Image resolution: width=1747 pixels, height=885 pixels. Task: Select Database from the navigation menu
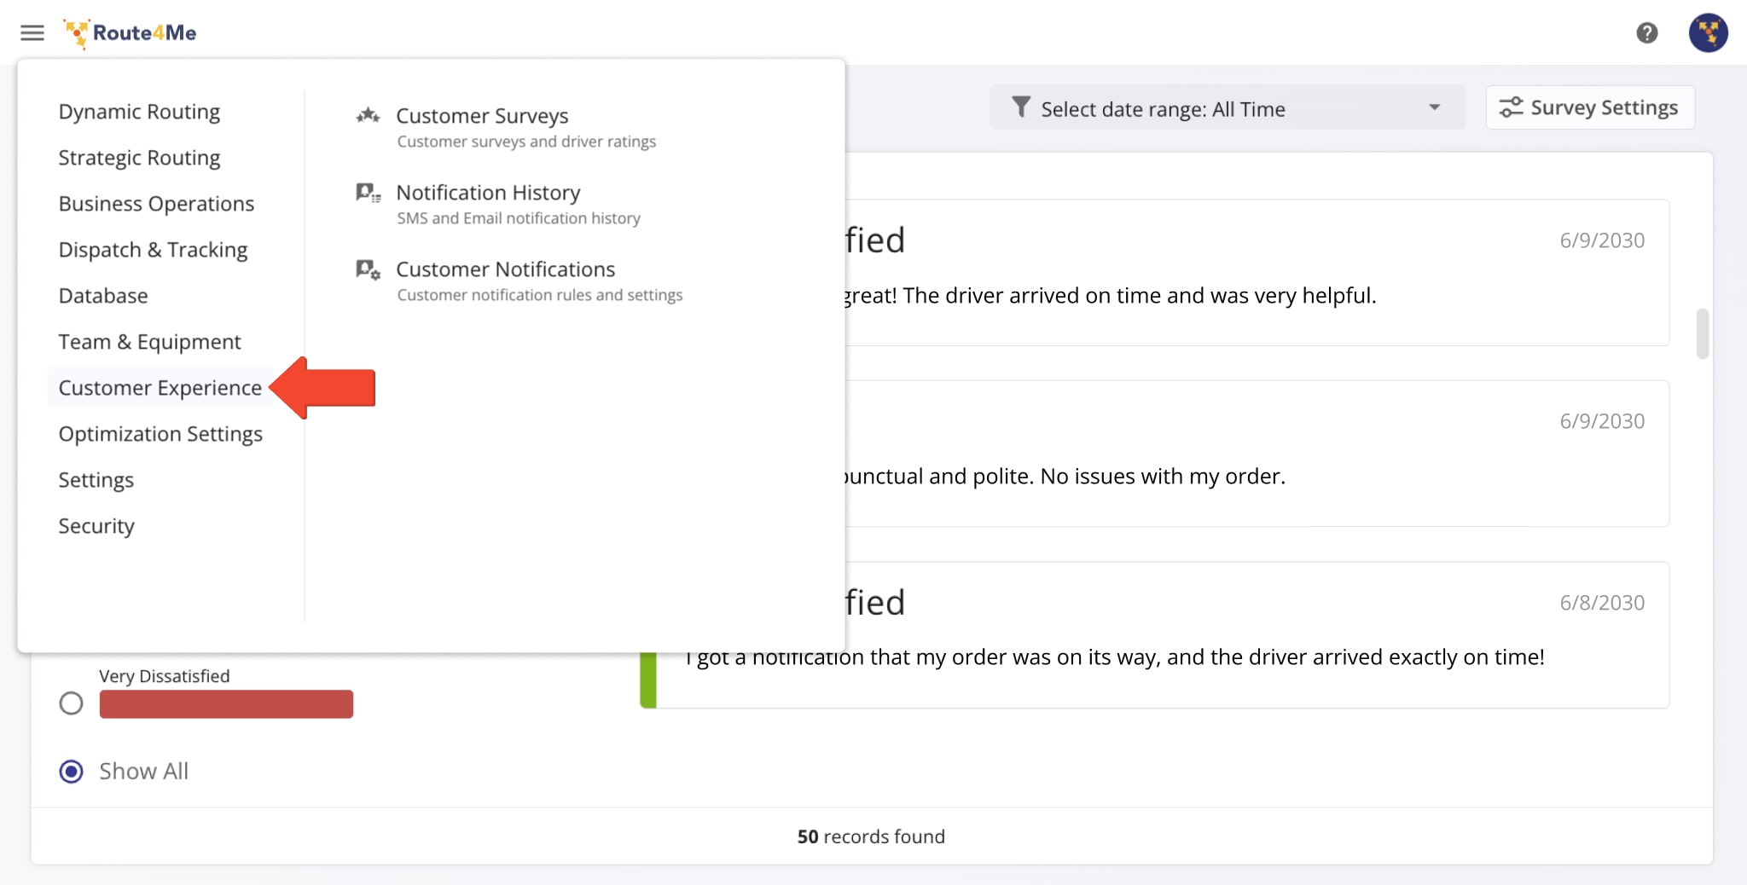(x=102, y=296)
